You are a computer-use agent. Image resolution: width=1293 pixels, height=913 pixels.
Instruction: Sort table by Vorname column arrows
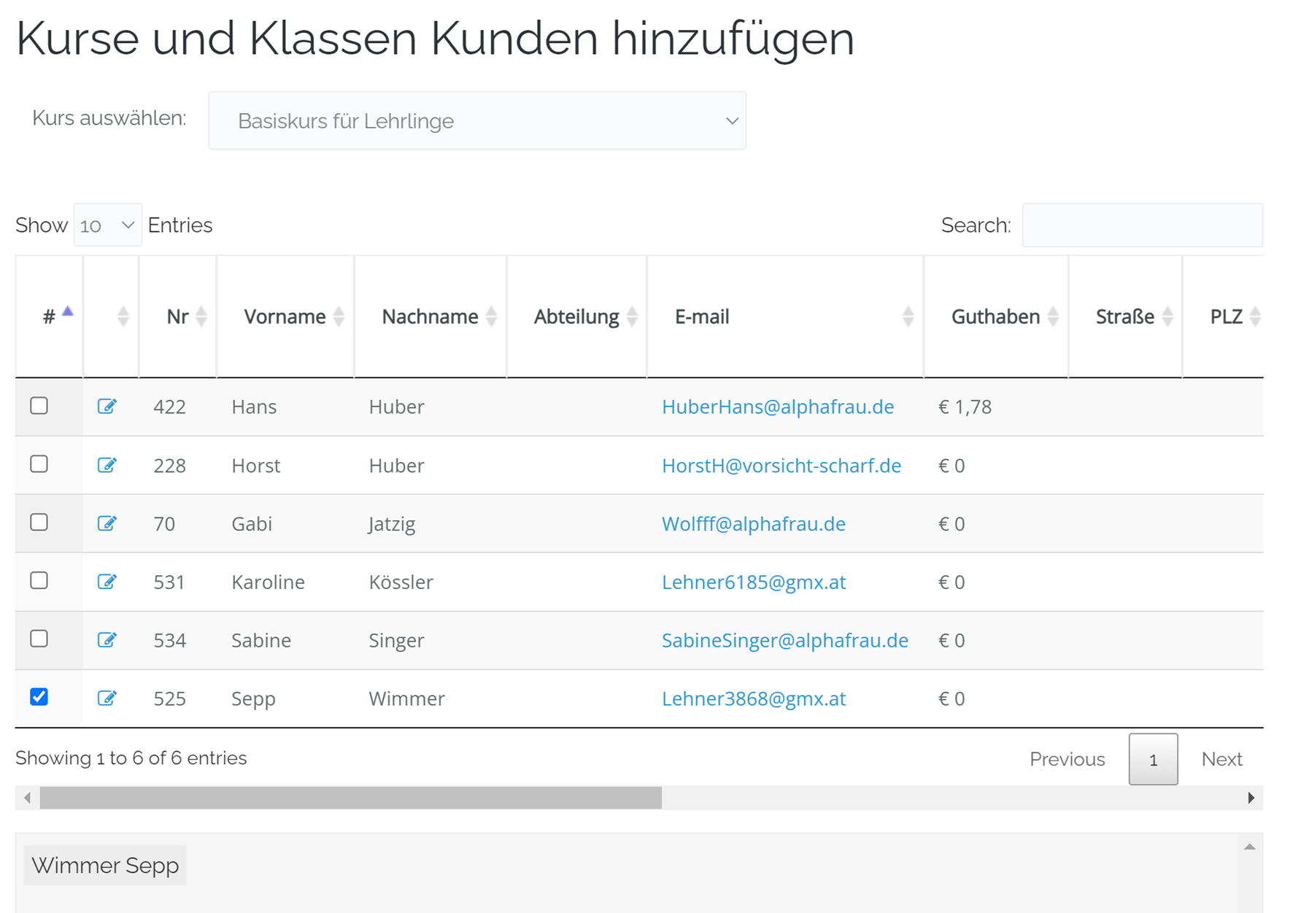[x=339, y=317]
